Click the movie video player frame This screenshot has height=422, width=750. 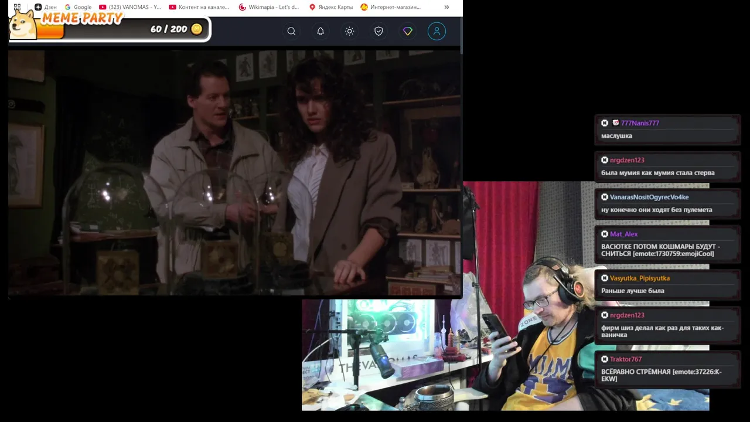pyautogui.click(x=234, y=173)
